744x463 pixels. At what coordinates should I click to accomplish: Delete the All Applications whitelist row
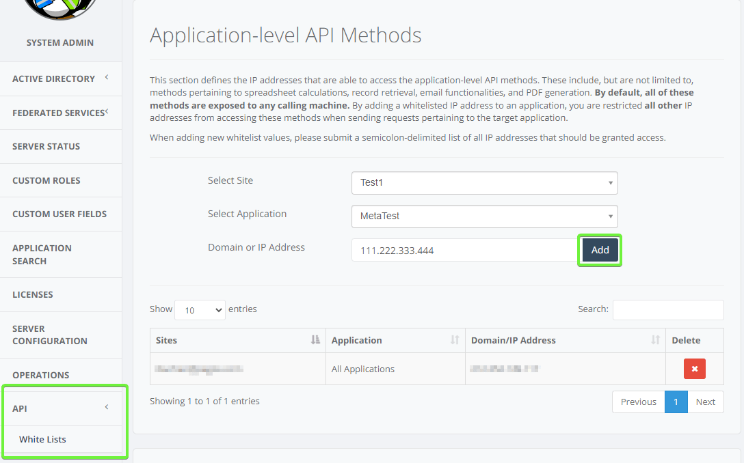[694, 369]
